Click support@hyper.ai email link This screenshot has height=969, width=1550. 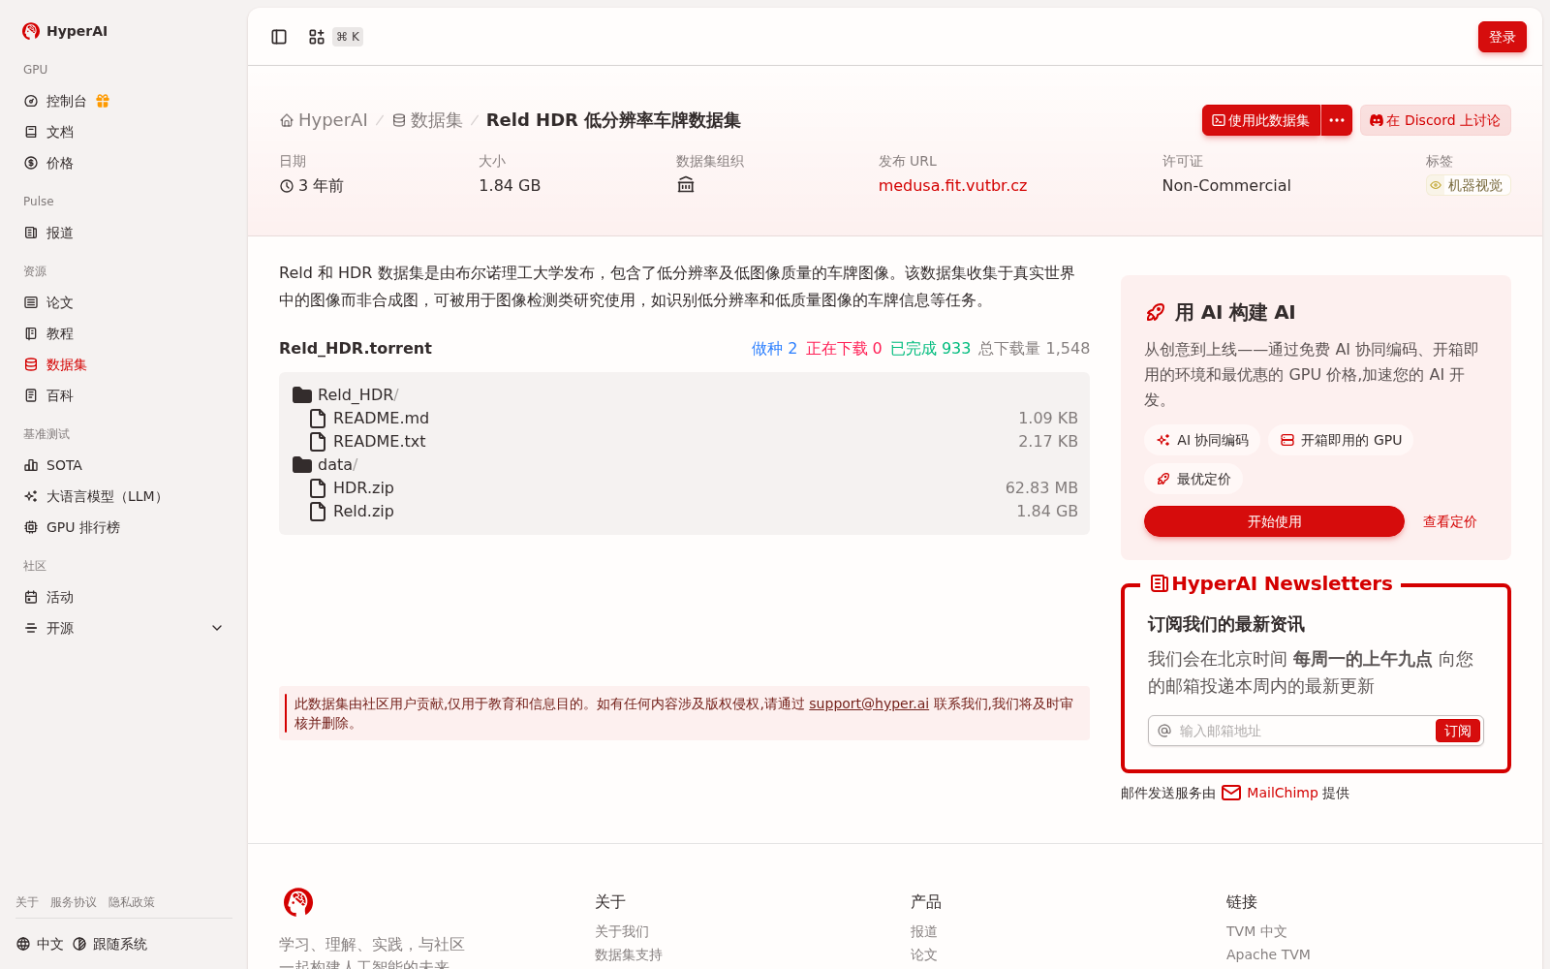[x=869, y=703]
